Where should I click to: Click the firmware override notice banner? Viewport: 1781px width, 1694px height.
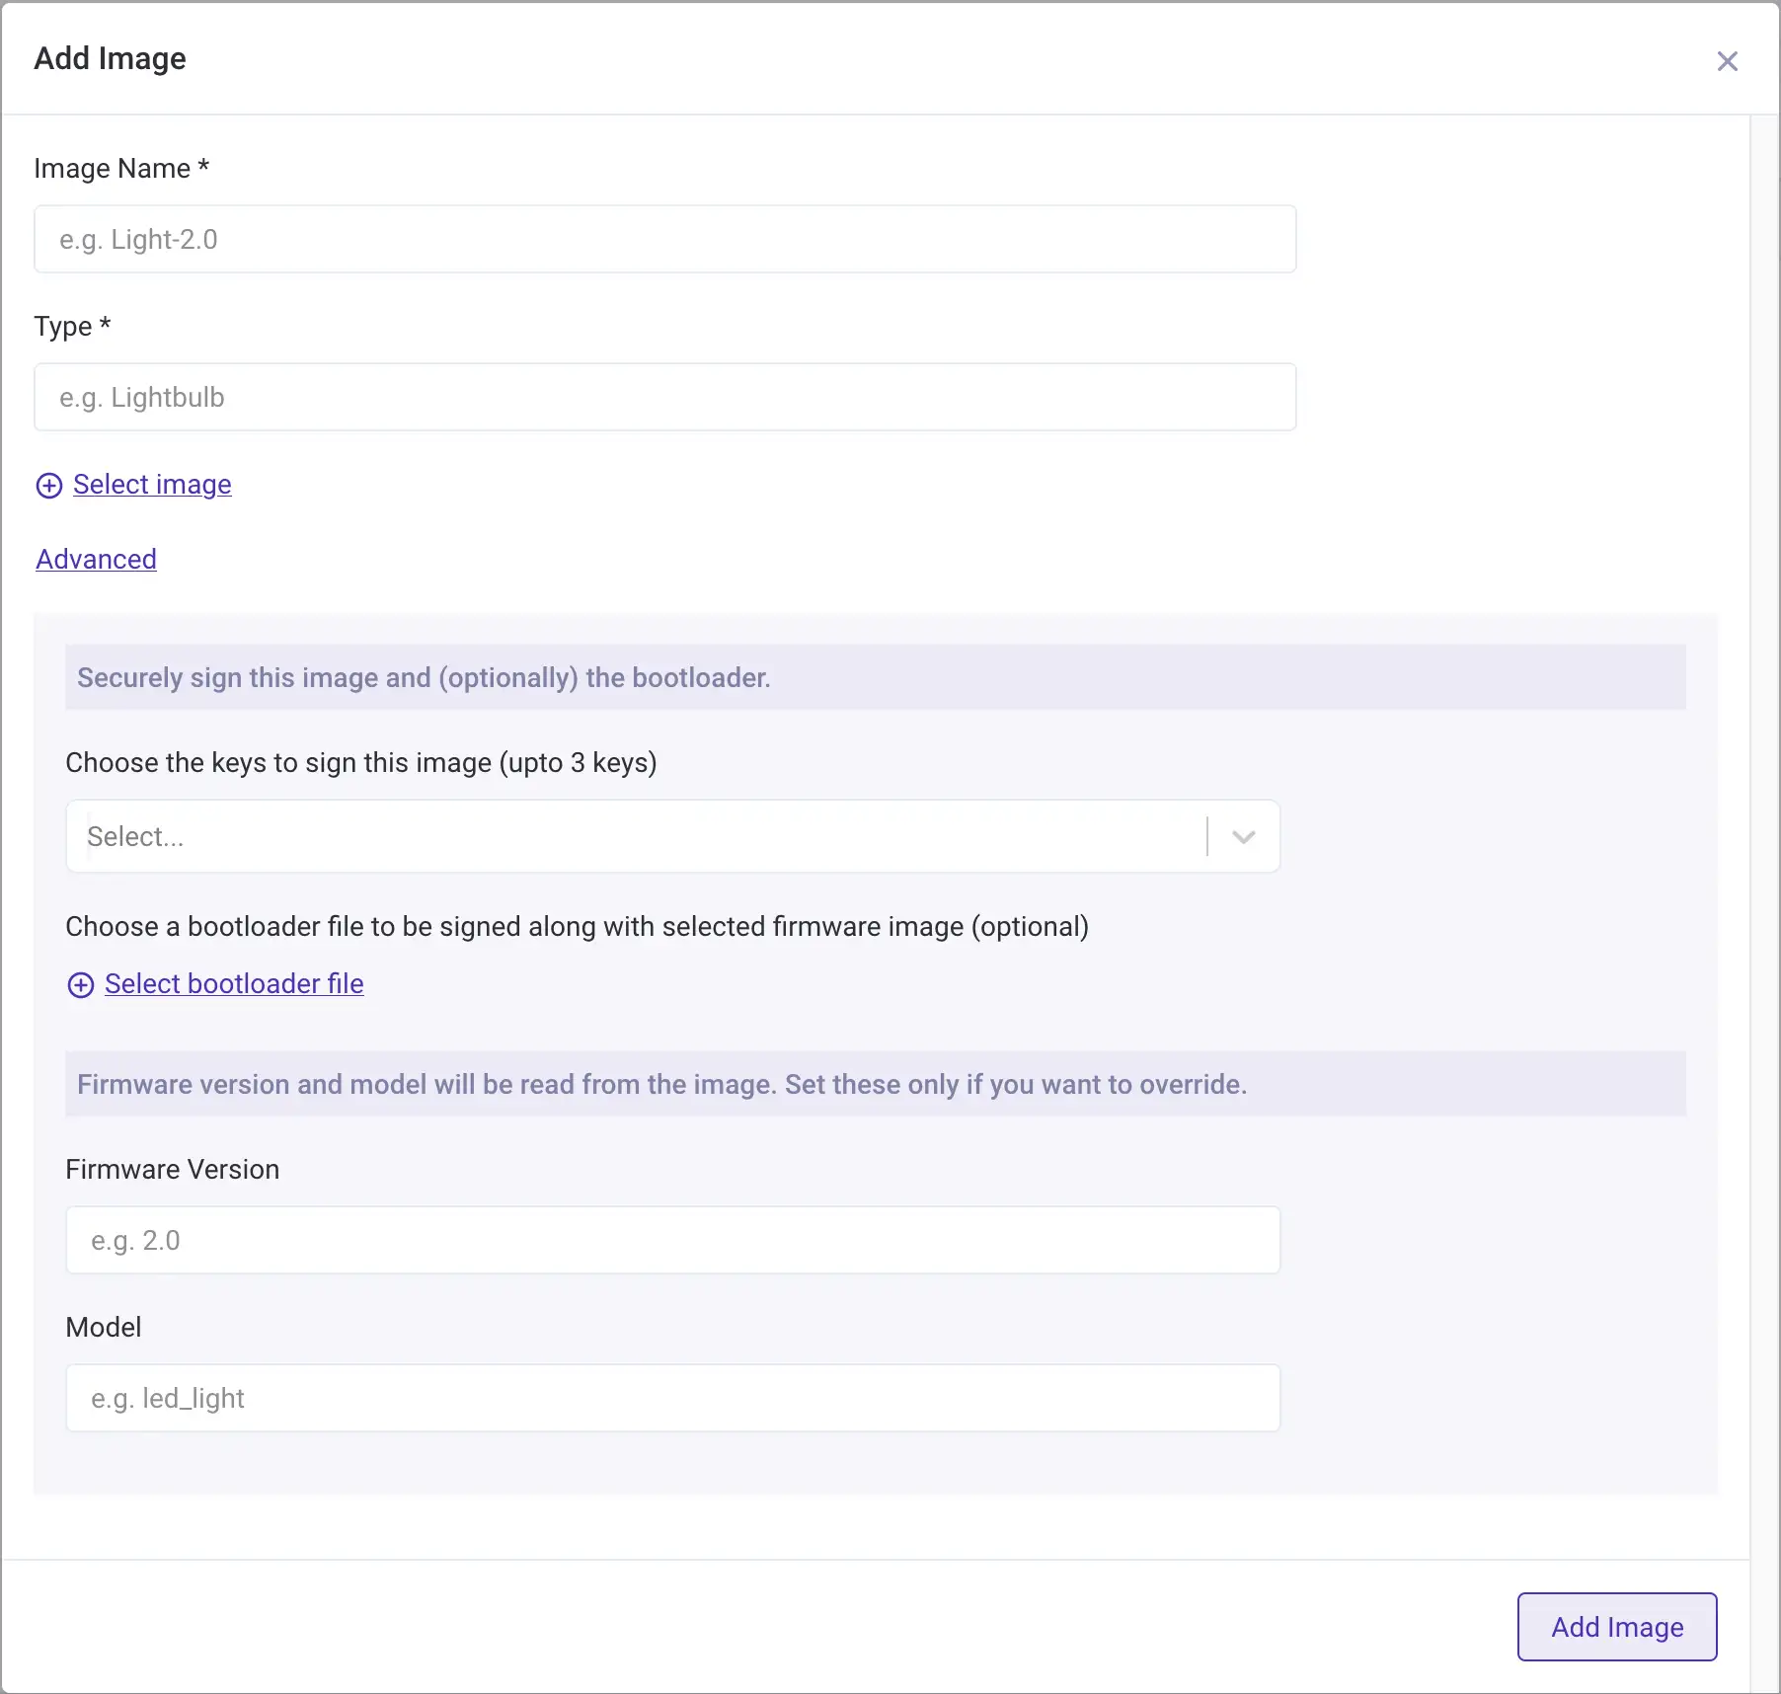click(875, 1085)
